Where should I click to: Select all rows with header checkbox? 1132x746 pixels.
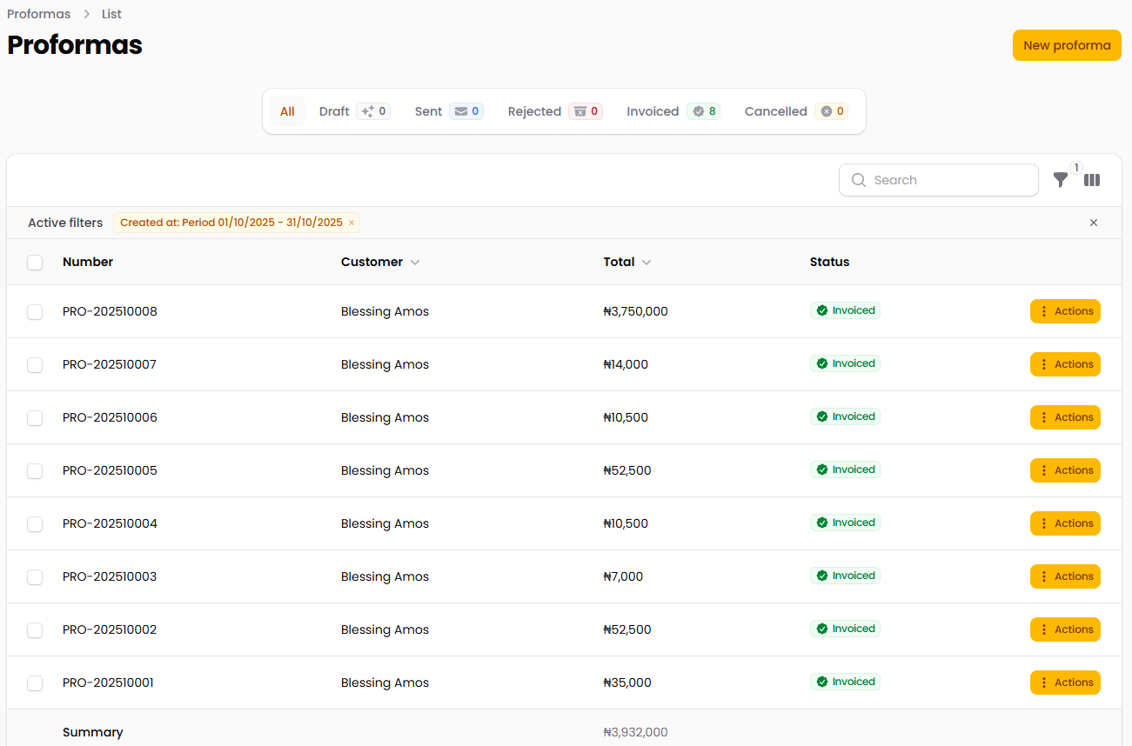35,263
